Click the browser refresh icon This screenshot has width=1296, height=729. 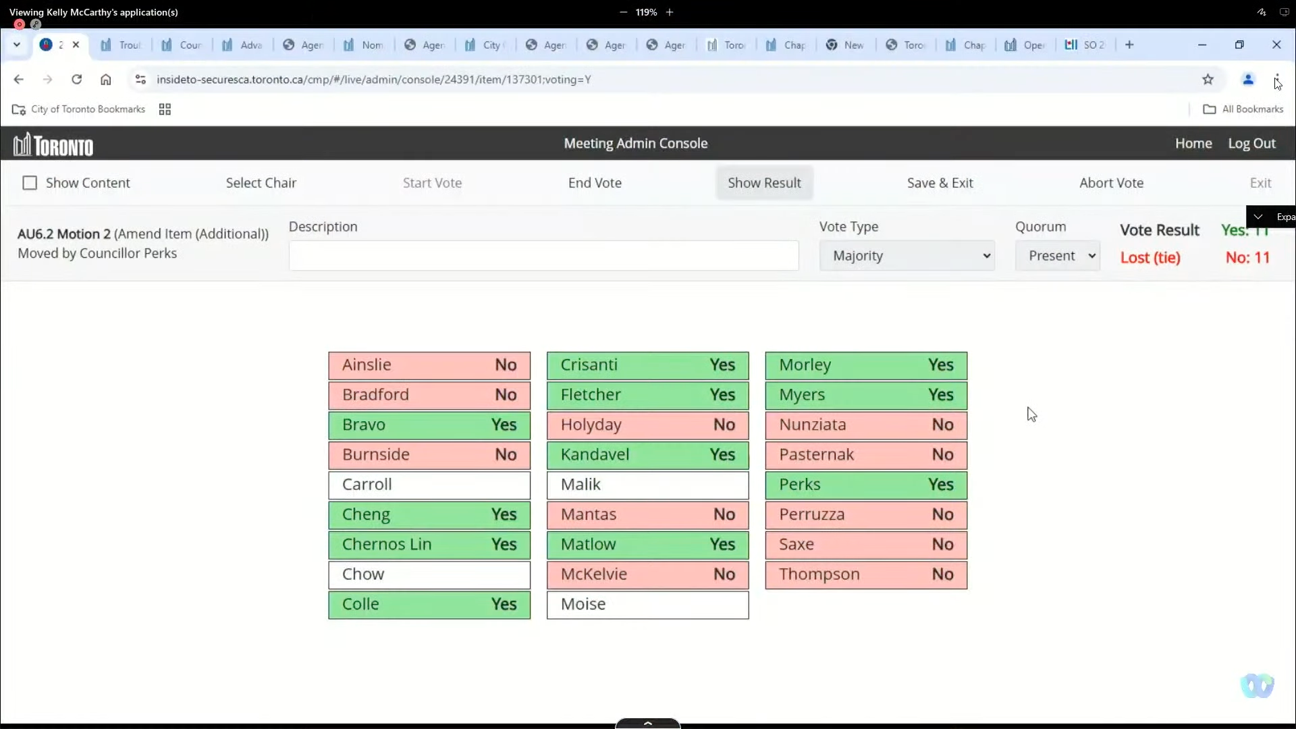[x=76, y=79]
